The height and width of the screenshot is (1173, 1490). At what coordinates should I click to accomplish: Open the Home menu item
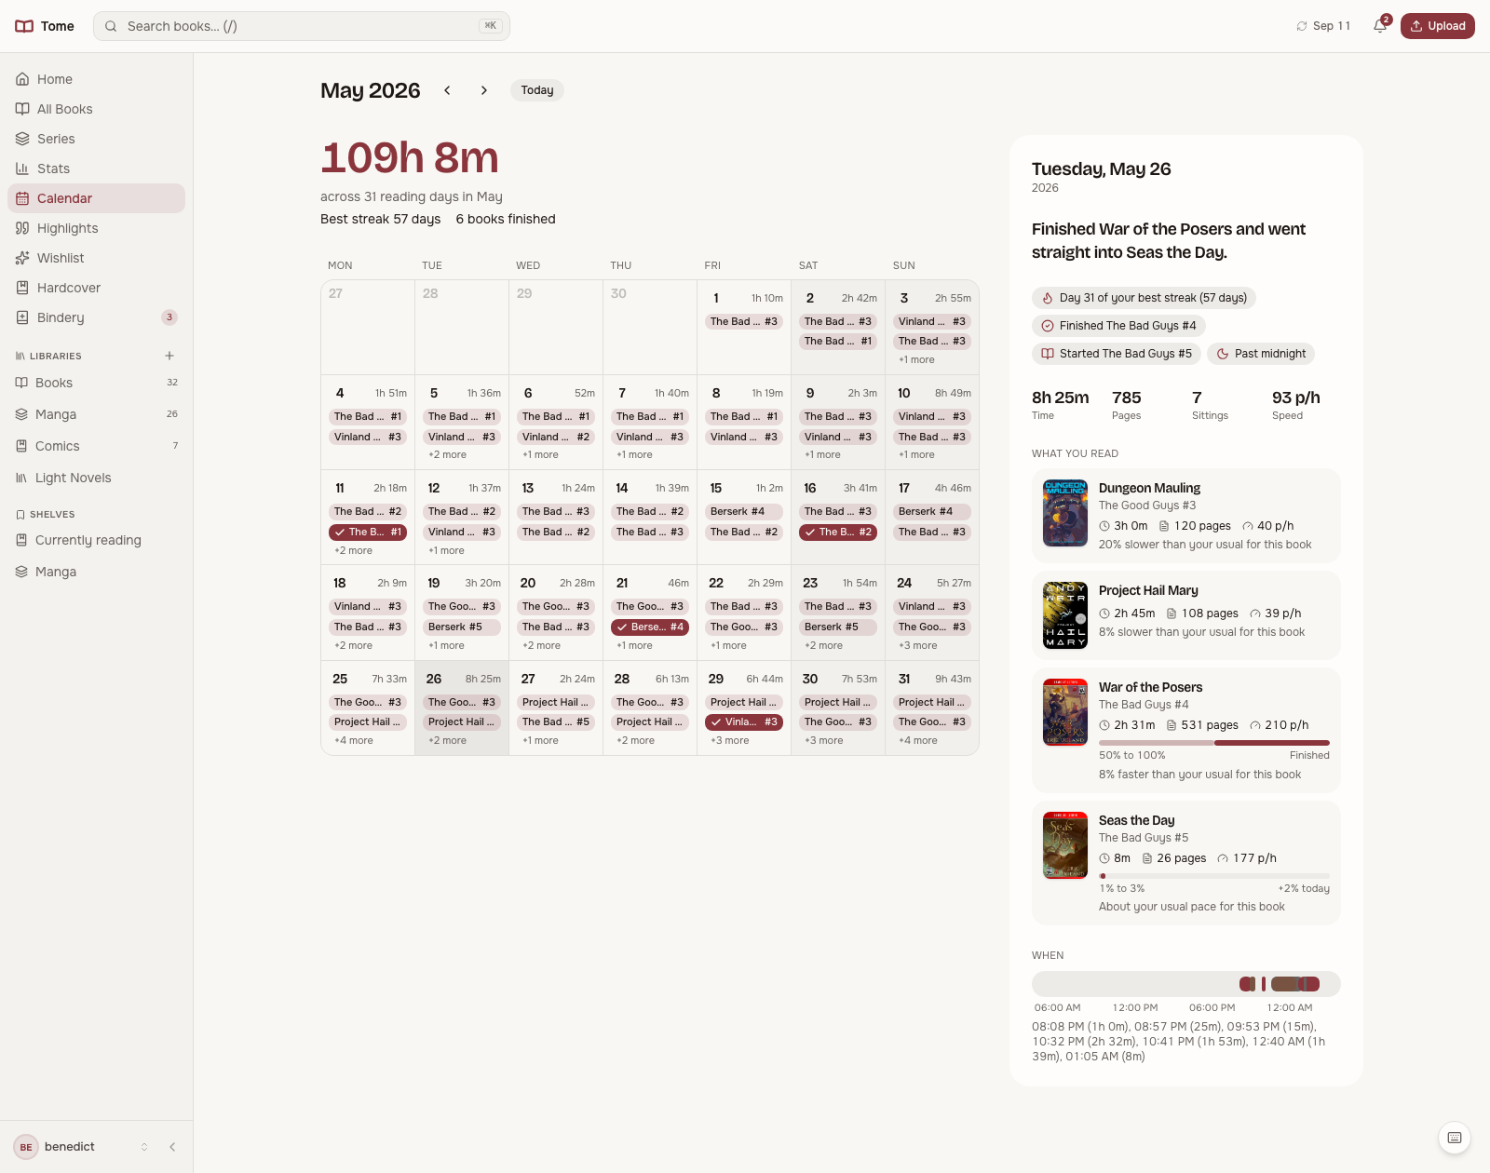[x=96, y=79]
